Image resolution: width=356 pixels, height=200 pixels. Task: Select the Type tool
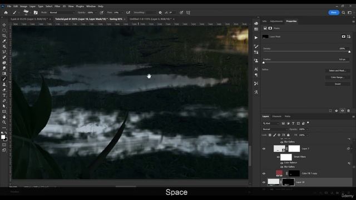(4, 95)
